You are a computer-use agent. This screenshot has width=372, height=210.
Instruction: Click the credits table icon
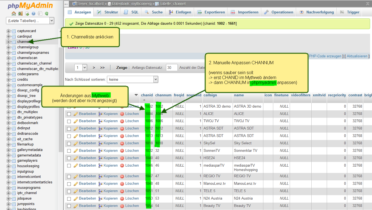(13, 80)
